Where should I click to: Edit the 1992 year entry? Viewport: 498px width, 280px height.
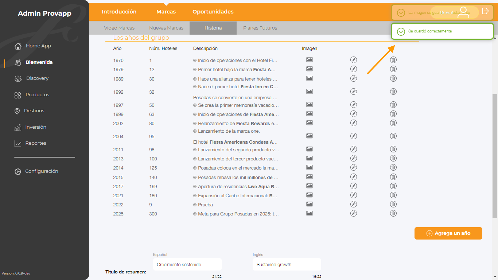pos(353,92)
